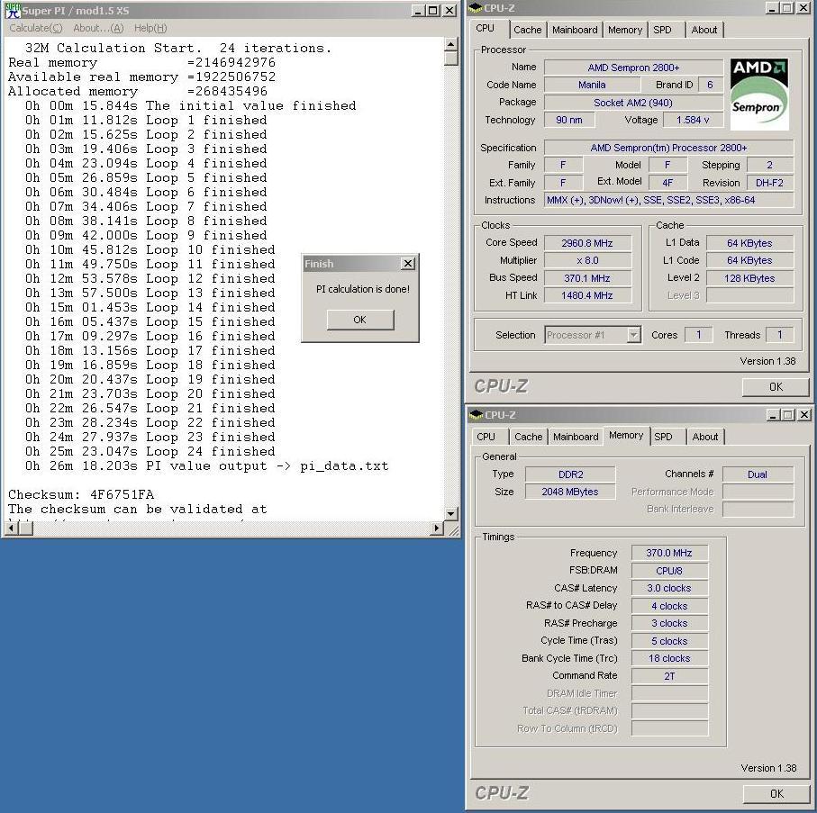Maximize the Super PI window

[432, 11]
